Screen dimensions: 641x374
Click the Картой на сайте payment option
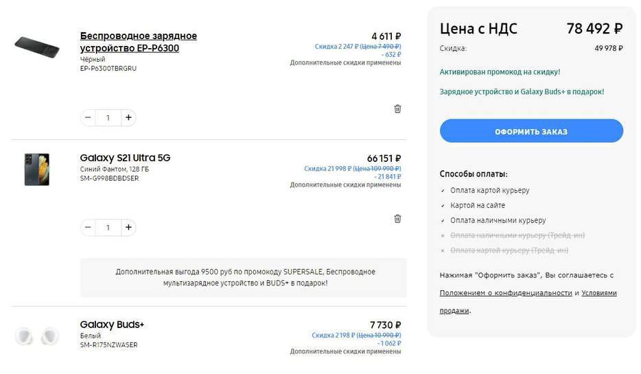(x=478, y=205)
